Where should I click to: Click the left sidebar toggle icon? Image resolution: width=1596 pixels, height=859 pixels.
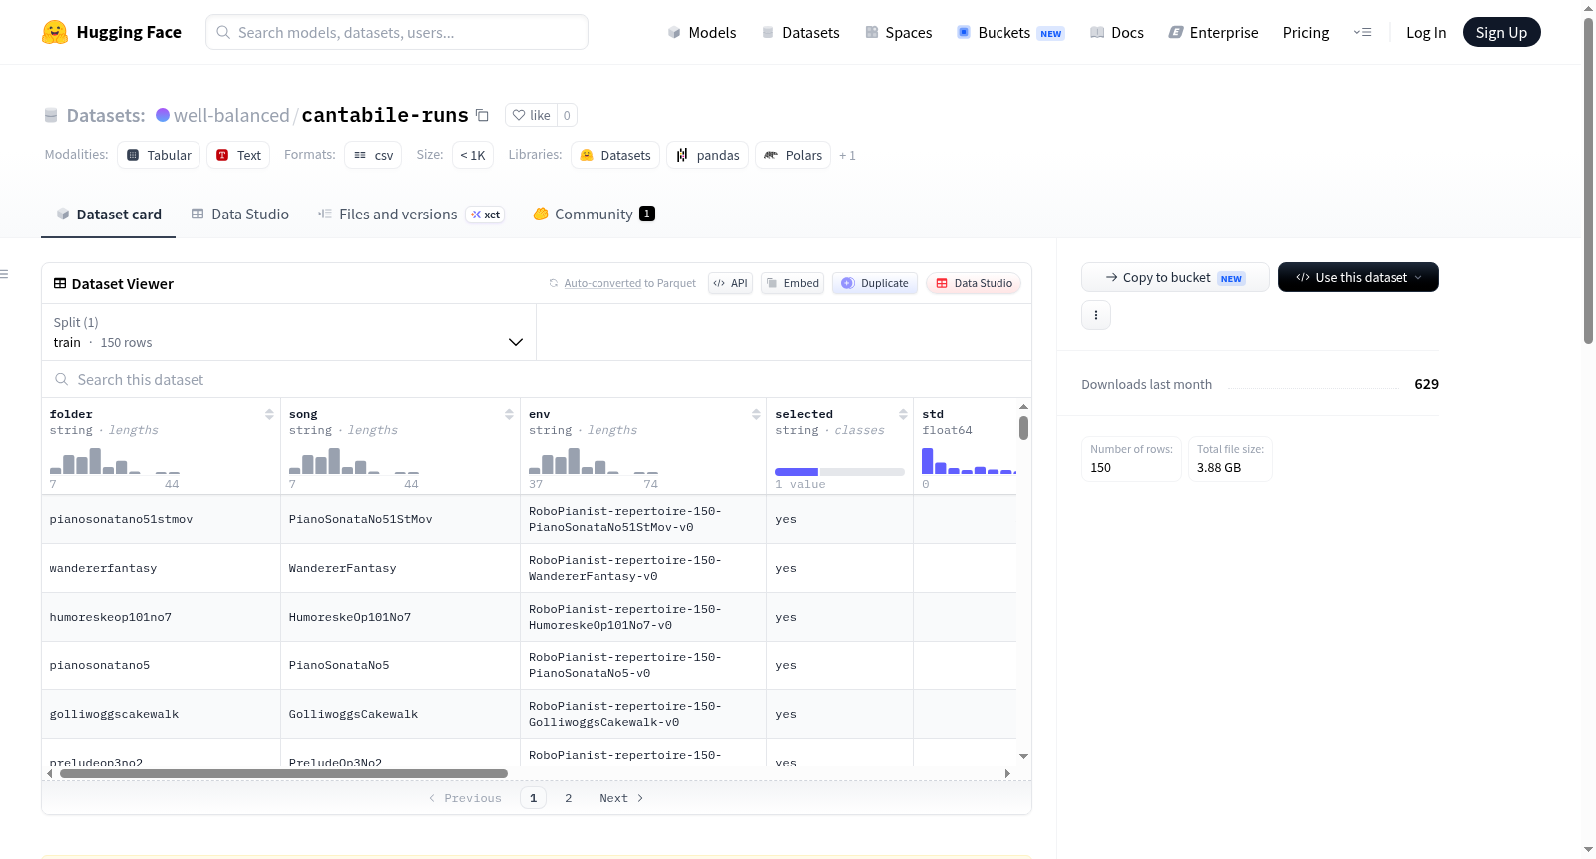(4, 274)
